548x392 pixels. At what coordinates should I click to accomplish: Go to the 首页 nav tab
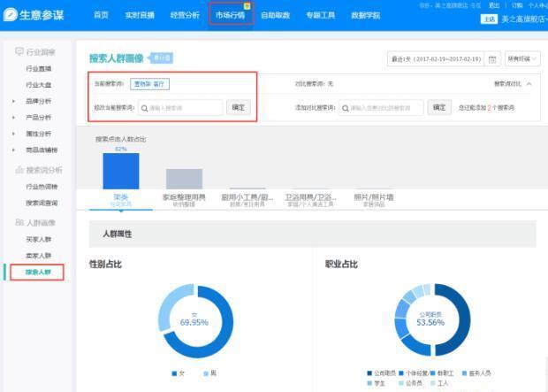pos(101,15)
